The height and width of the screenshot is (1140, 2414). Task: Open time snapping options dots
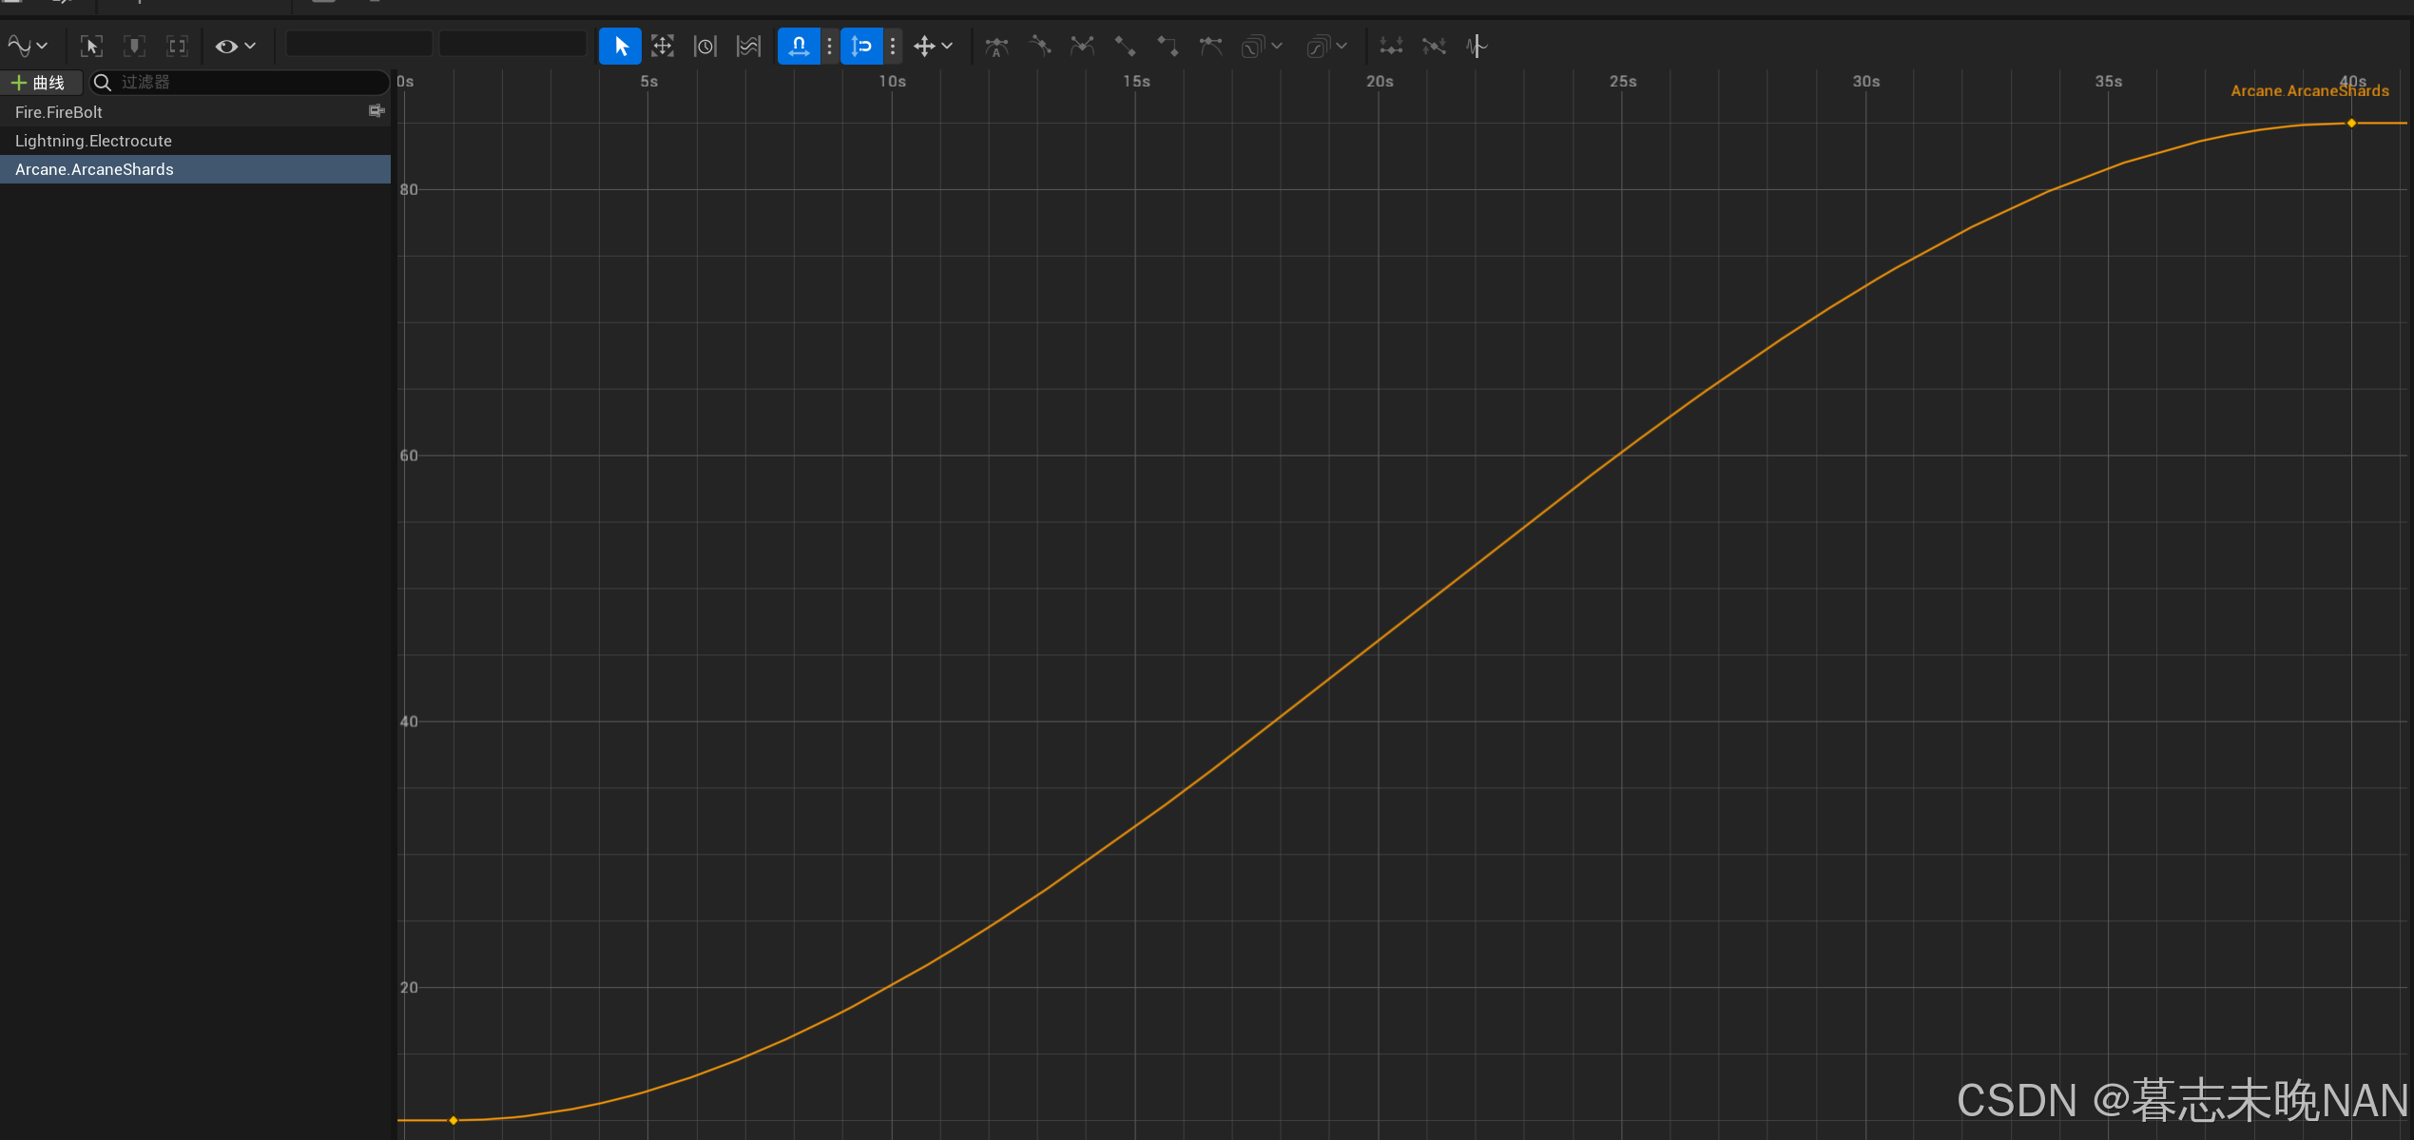[x=830, y=46]
